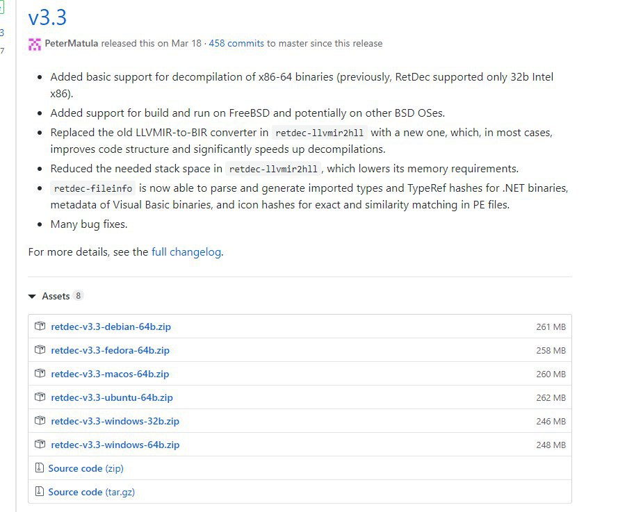Click package icon beside fedora-64b zip
The width and height of the screenshot is (618, 512).
[x=40, y=349]
